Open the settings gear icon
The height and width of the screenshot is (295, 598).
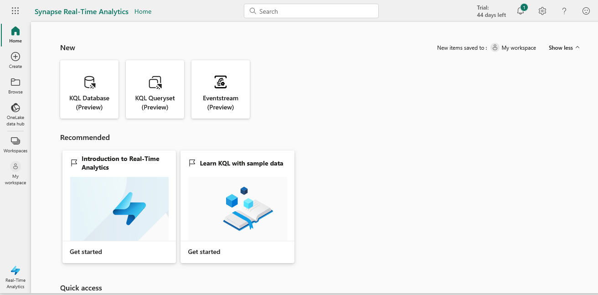coord(542,11)
